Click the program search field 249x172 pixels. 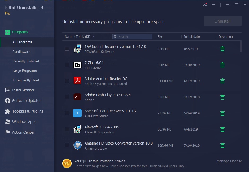pyautogui.click(x=132, y=37)
